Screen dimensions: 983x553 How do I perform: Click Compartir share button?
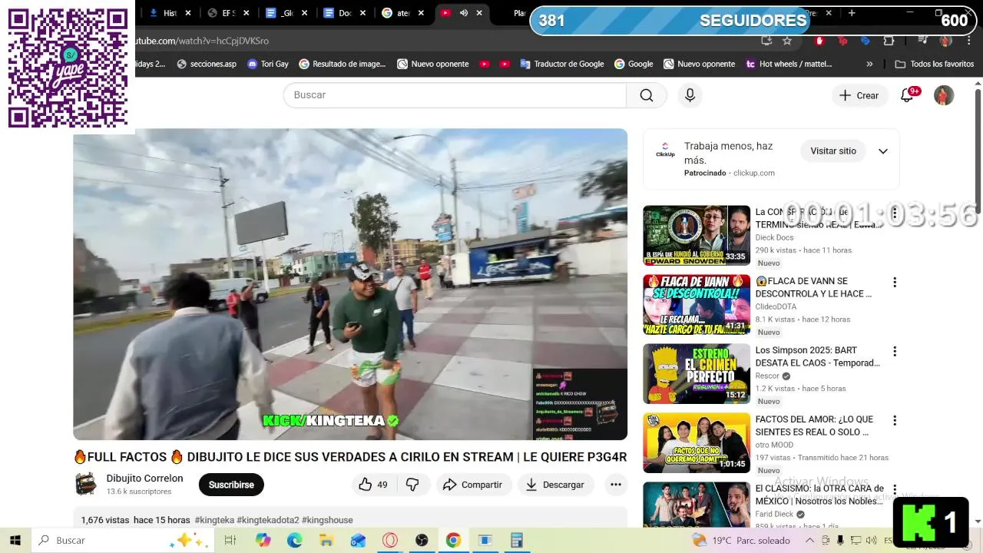474,485
